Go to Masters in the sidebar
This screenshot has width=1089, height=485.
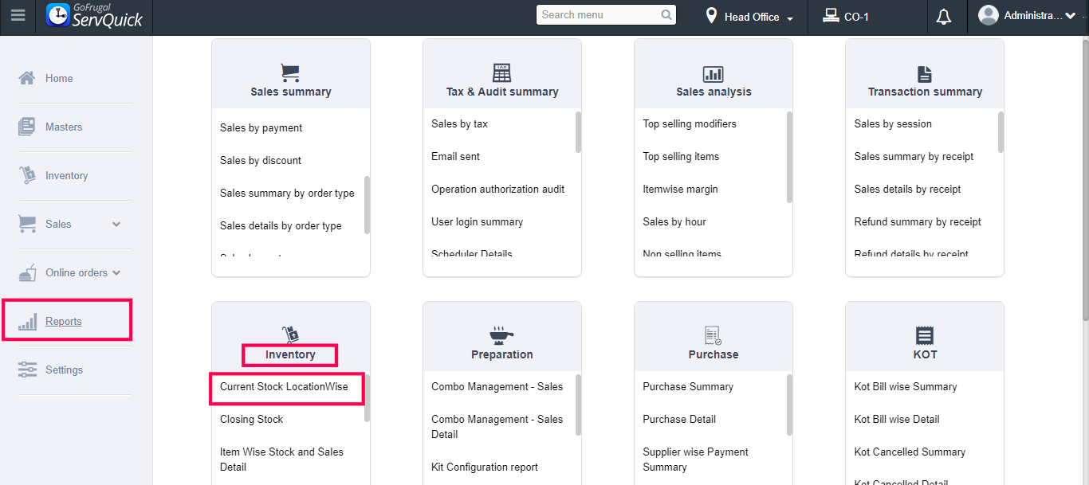click(63, 127)
